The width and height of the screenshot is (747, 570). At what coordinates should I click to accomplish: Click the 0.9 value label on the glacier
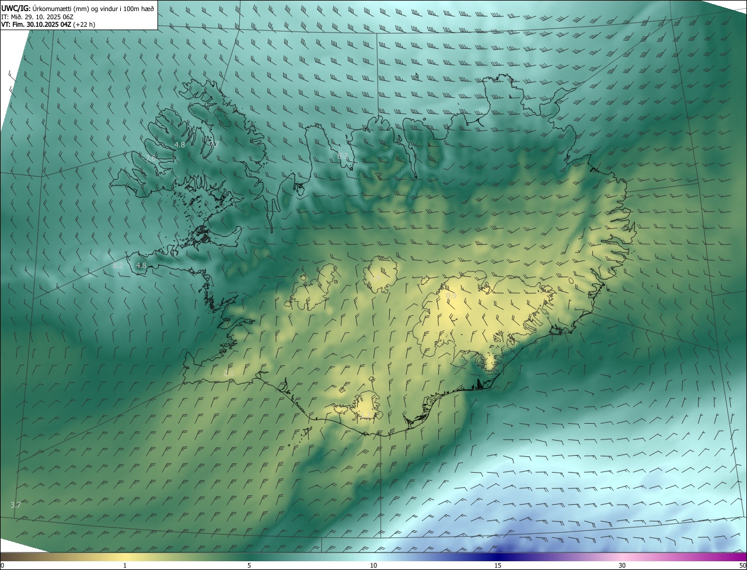coord(451,296)
